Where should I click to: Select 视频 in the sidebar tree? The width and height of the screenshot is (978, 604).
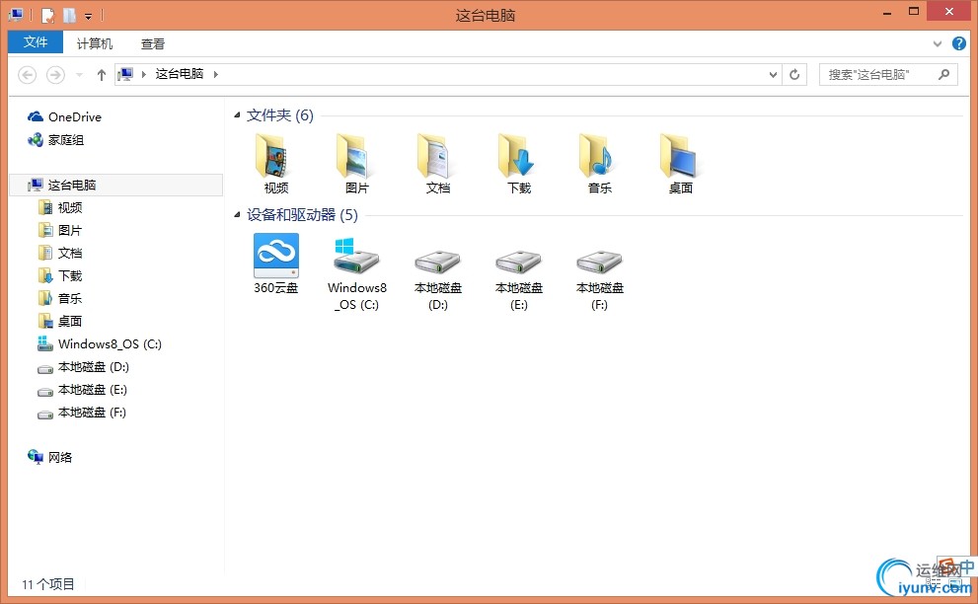coord(60,207)
